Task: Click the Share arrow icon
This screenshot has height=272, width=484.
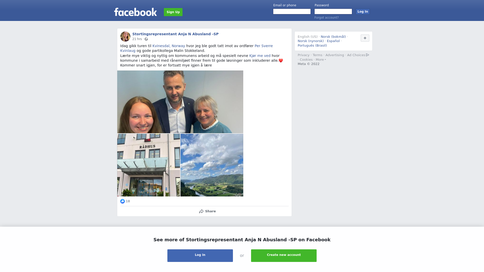Action: (x=201, y=211)
